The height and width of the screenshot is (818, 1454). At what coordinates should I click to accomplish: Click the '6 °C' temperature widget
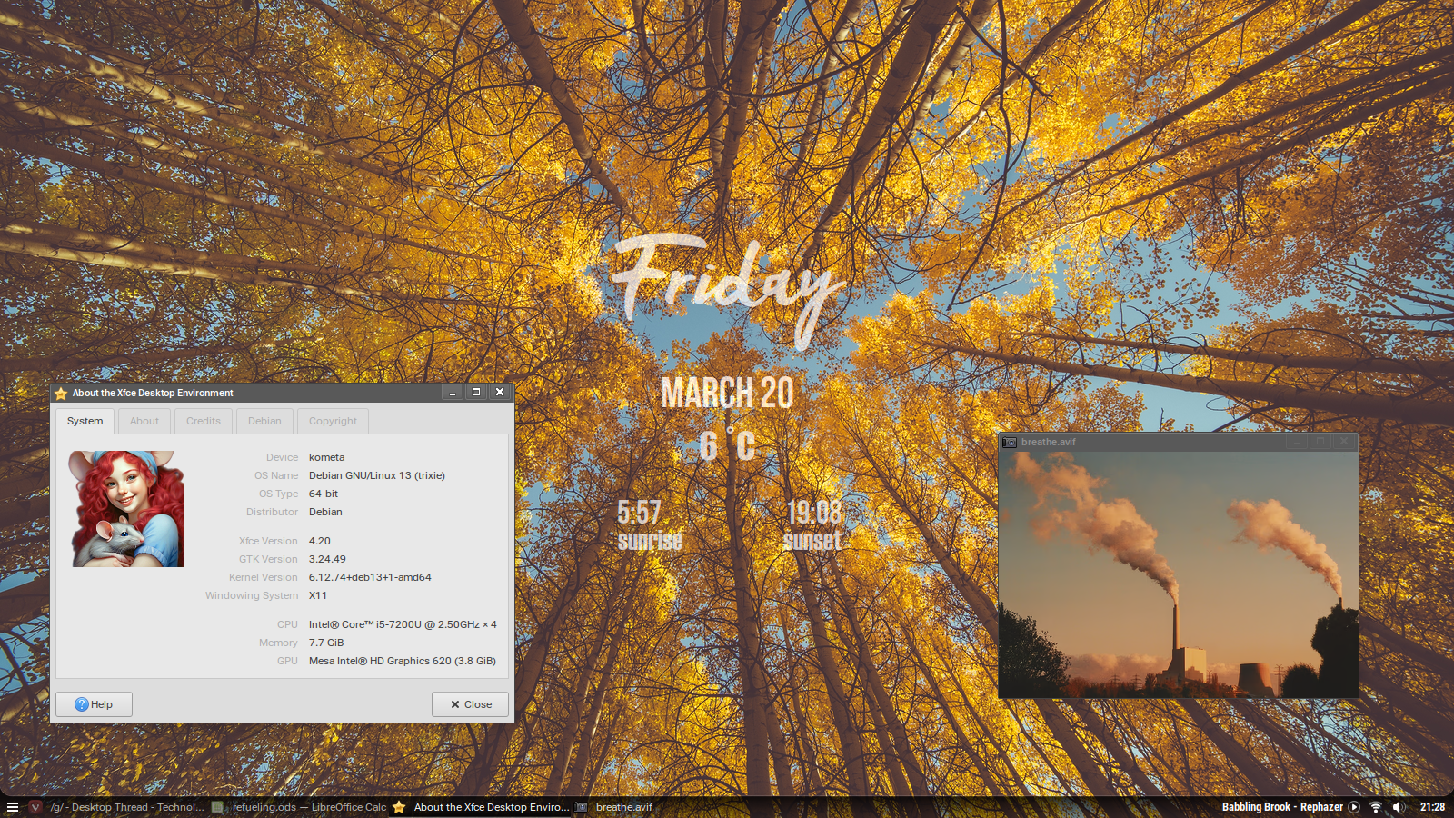tap(727, 444)
